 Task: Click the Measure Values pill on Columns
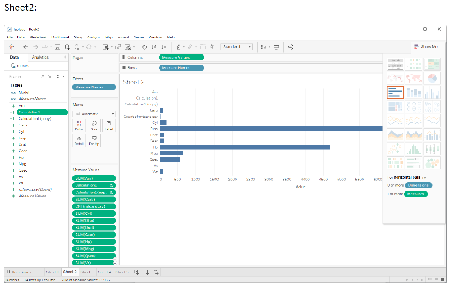pos(181,57)
